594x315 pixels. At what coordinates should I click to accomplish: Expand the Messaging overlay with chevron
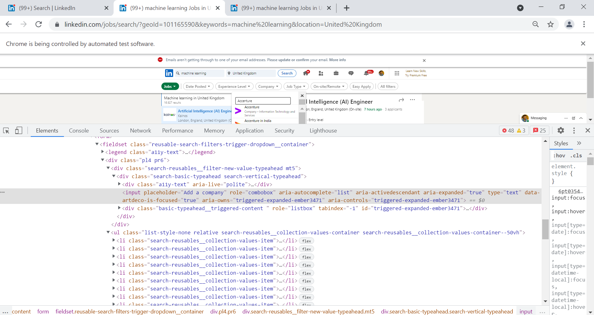(581, 118)
